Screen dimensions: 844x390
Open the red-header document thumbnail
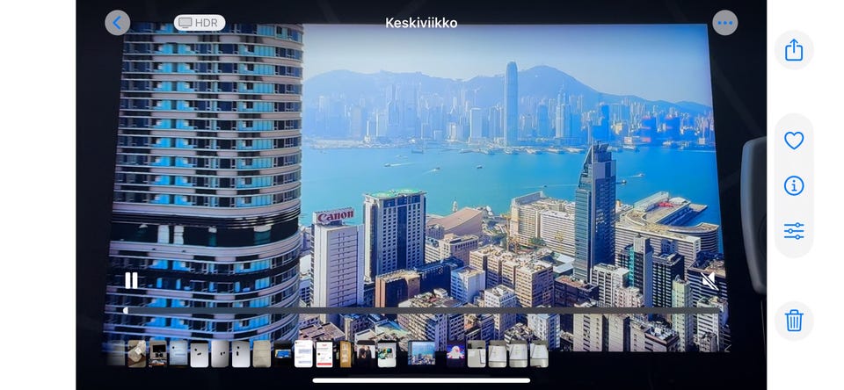[x=324, y=354]
